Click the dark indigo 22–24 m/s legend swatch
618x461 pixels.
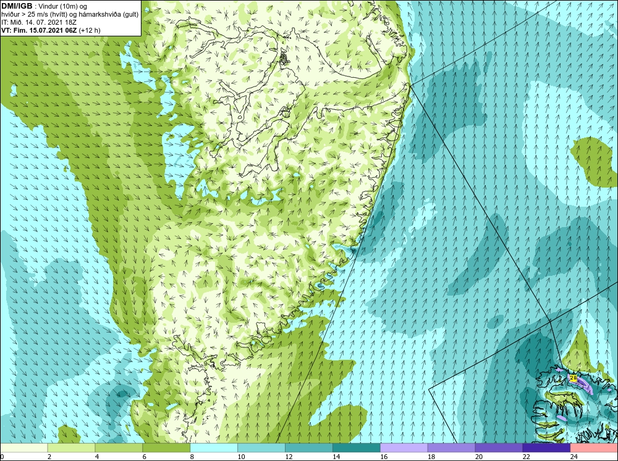coord(546,448)
